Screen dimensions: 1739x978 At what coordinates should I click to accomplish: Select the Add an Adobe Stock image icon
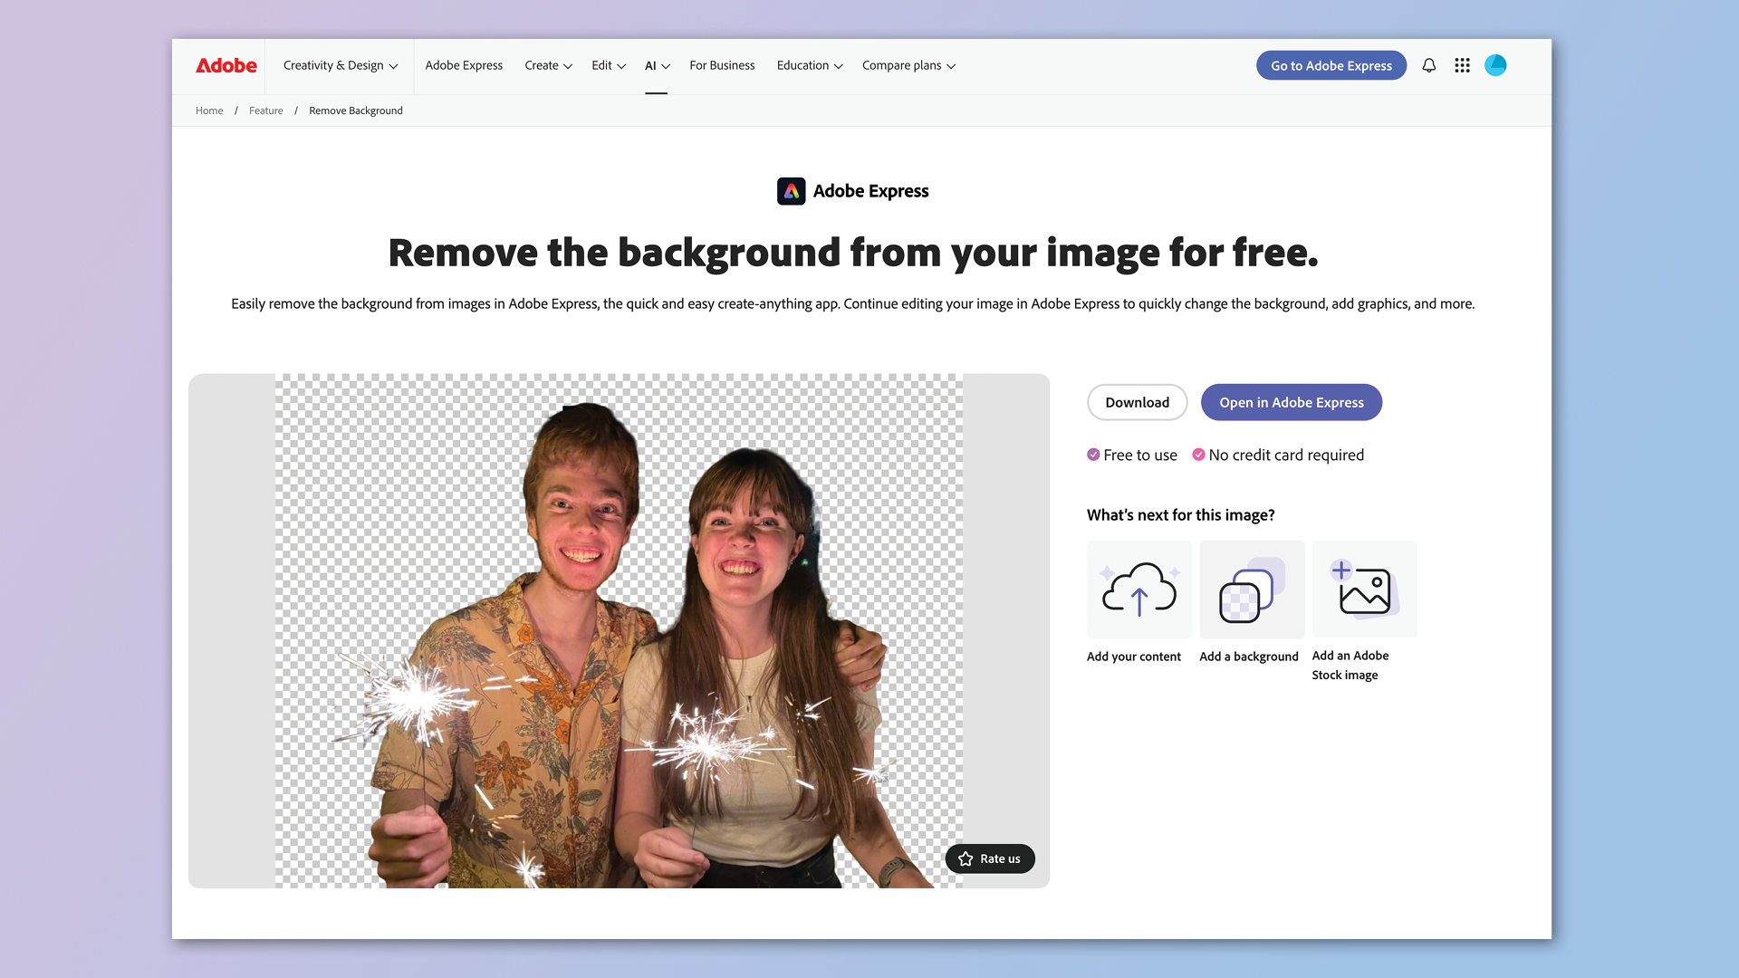[x=1364, y=589]
